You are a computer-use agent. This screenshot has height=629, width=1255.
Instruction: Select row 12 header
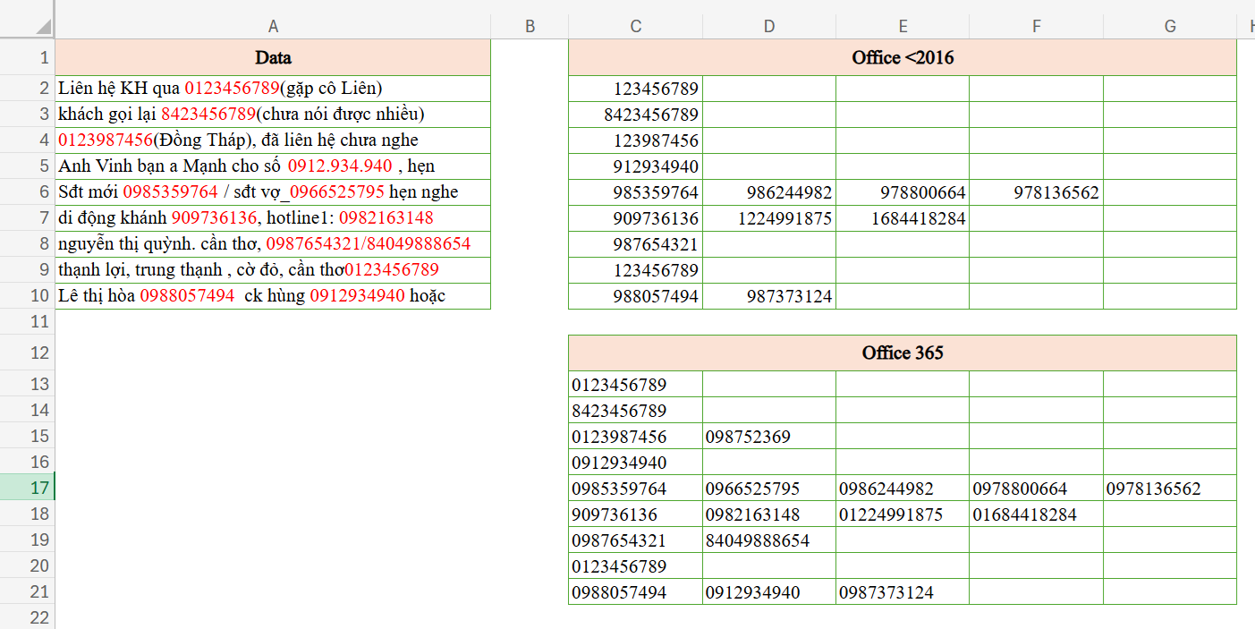click(x=28, y=353)
